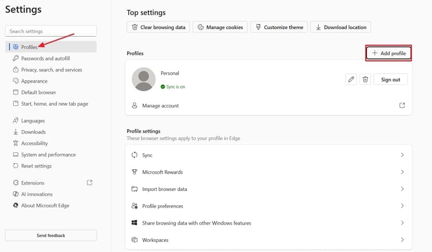Image resolution: width=432 pixels, height=252 pixels.
Task: Click the Workspaces row label
Action: point(155,240)
